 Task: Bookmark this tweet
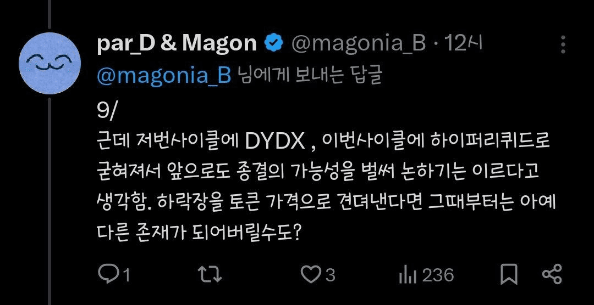[509, 275]
